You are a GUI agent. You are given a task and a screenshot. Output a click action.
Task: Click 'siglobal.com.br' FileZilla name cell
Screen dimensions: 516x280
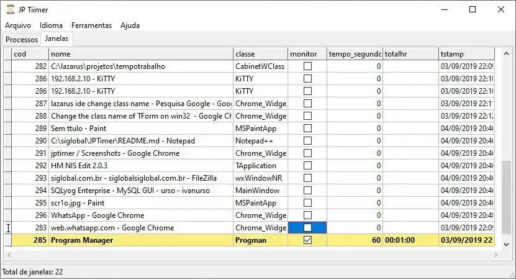(141, 178)
